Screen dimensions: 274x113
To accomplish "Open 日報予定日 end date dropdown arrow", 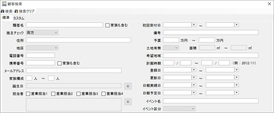I will [x=237, y=93].
